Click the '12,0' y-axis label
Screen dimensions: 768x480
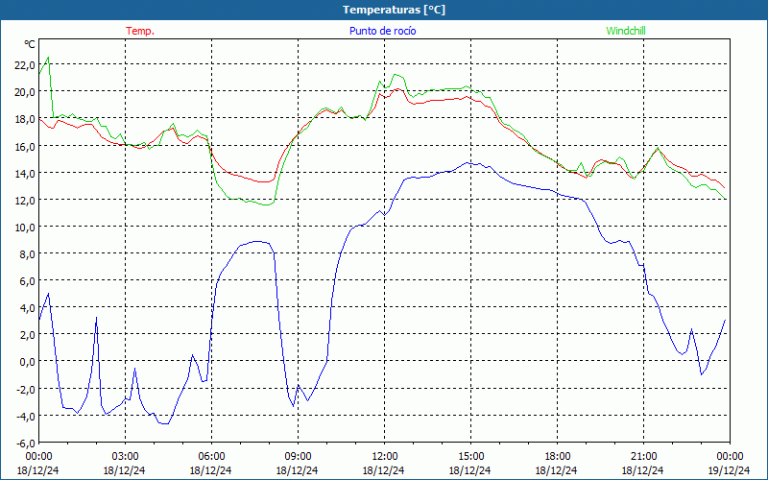[x=25, y=201]
